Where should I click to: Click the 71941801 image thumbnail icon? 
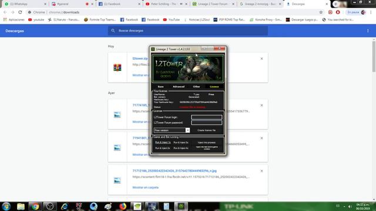point(117,148)
